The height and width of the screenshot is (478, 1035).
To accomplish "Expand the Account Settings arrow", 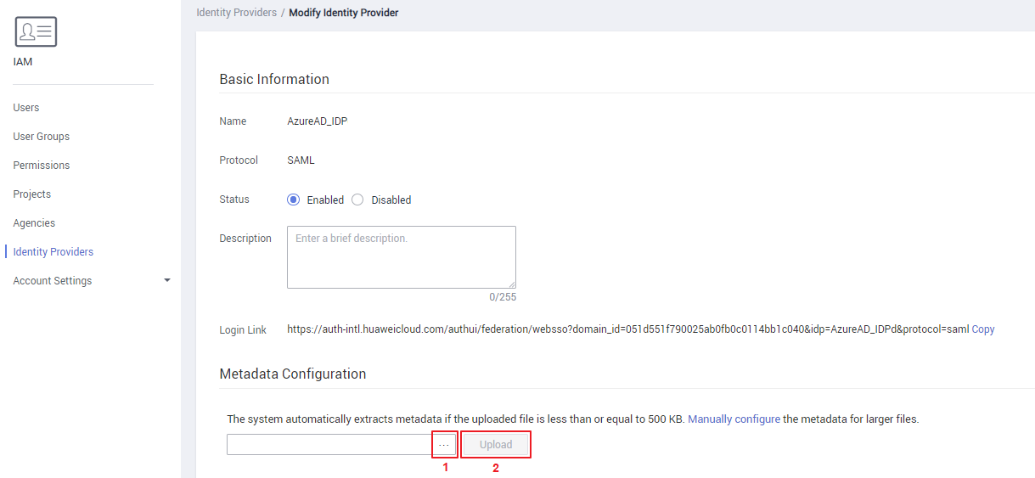I will [167, 280].
